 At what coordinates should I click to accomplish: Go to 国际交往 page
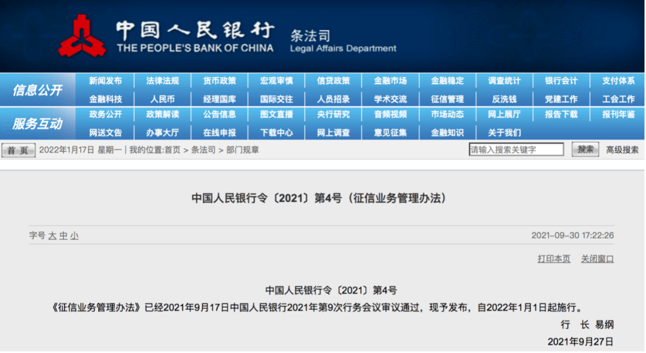(276, 99)
